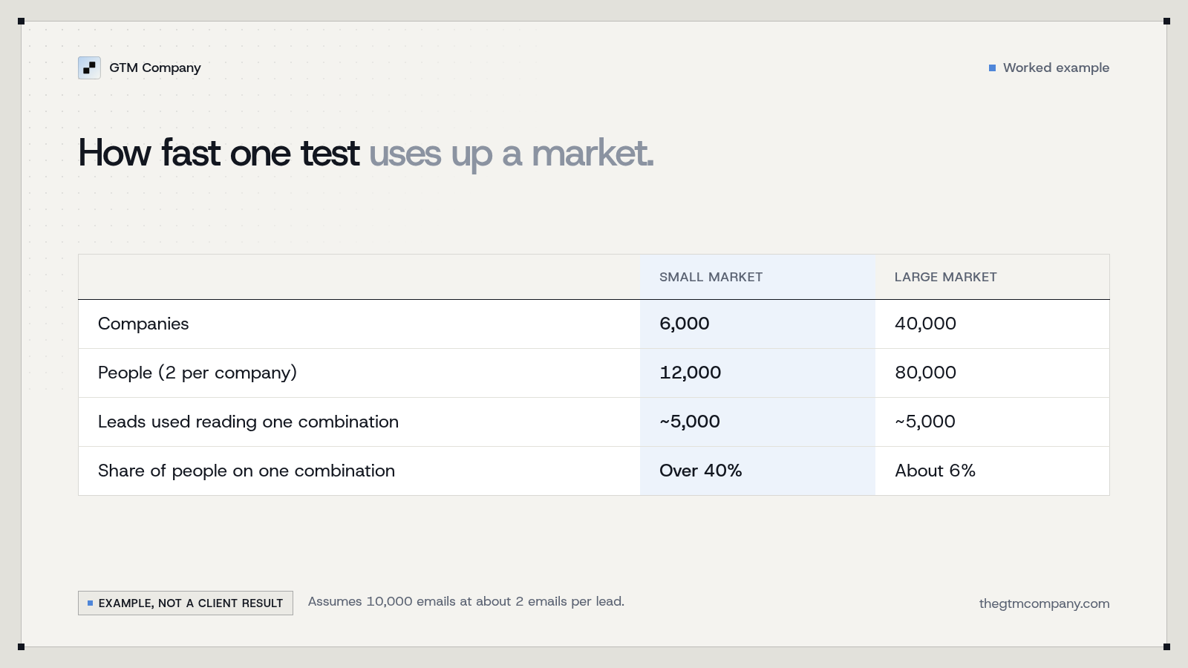
Task: Click the "Worked example" label
Action: coord(1056,68)
